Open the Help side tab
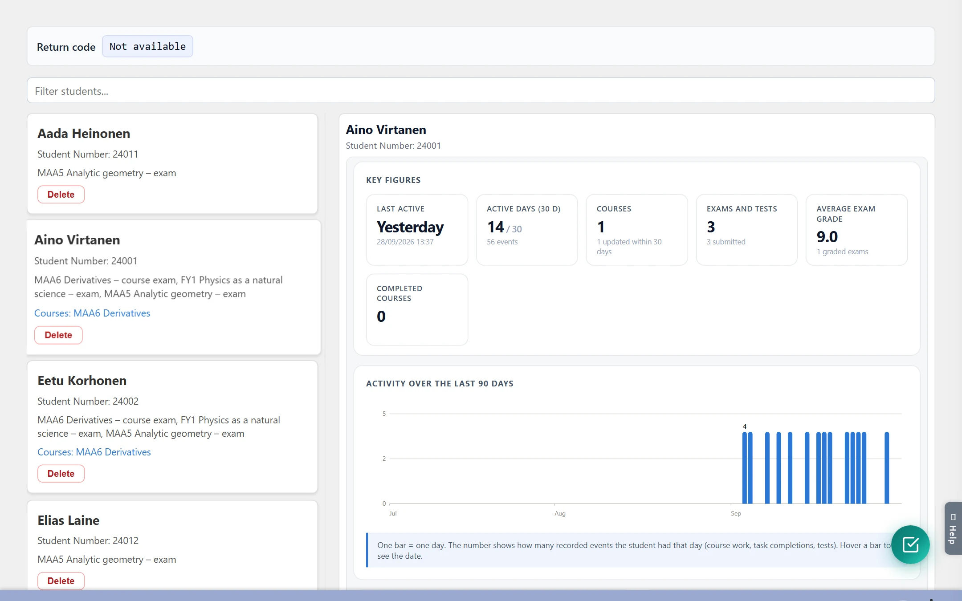Screen dimensions: 962x601 (953, 528)
